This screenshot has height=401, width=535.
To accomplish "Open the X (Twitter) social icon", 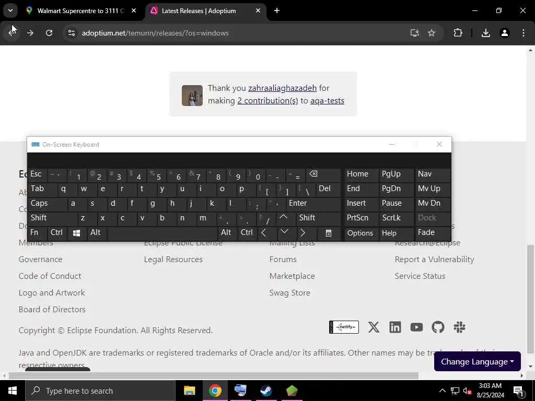I will click(x=374, y=327).
